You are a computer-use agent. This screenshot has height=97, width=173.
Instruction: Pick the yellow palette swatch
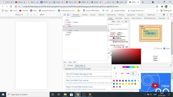coord(126,84)
